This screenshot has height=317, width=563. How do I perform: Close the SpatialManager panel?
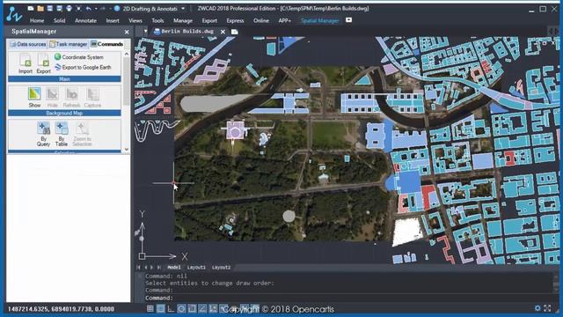pos(127,32)
